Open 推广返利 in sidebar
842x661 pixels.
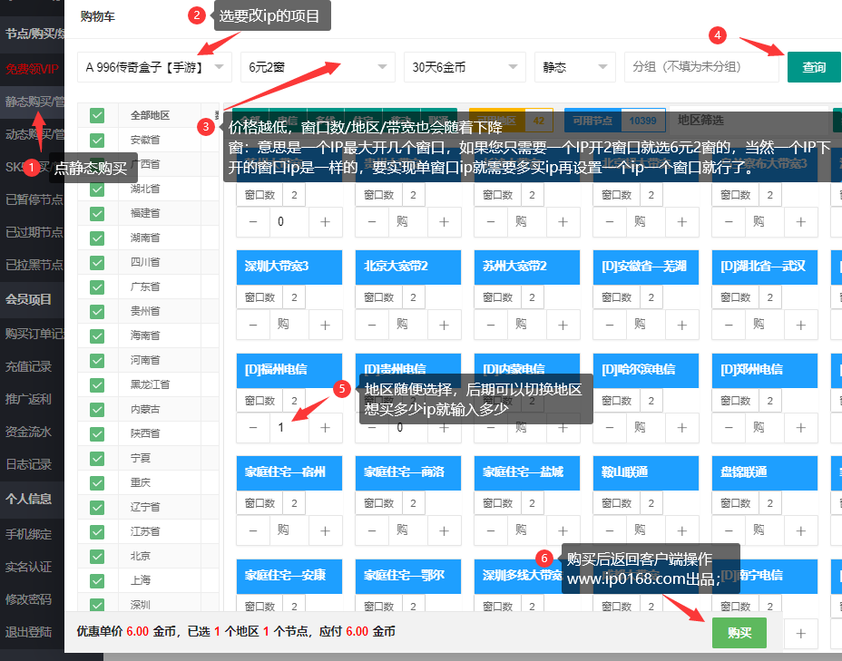point(33,399)
